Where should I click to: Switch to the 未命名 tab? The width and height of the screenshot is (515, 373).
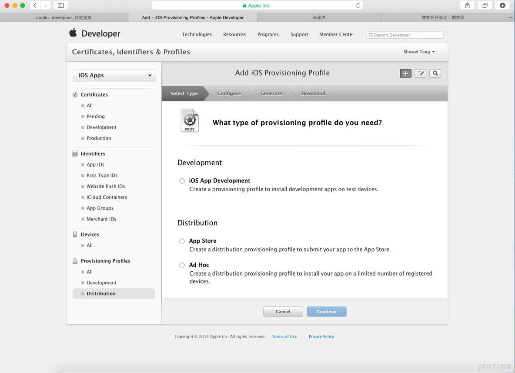[x=319, y=18]
